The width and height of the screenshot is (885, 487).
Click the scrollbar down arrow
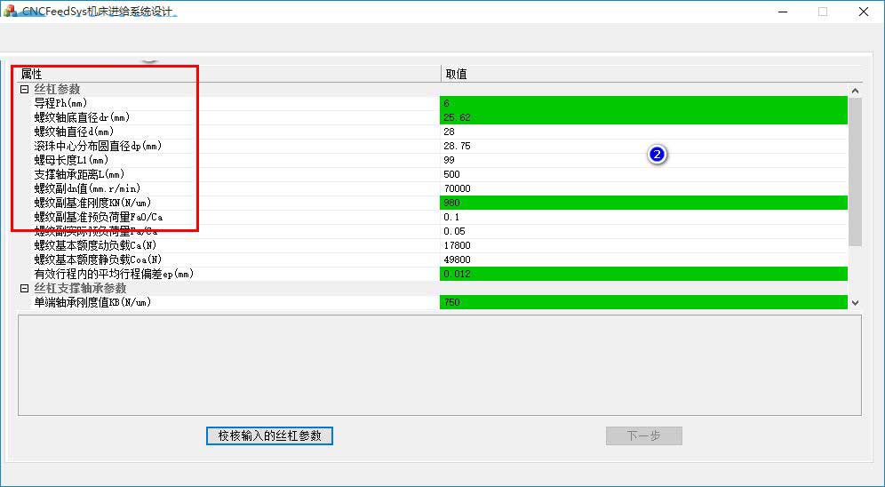pyautogui.click(x=855, y=302)
